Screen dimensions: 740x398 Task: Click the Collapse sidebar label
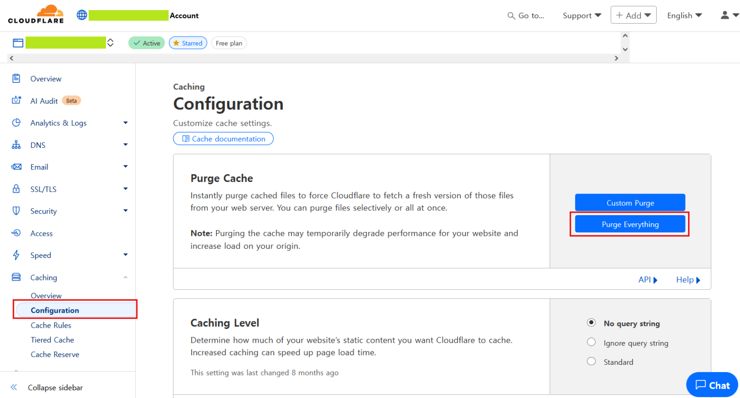(x=55, y=387)
